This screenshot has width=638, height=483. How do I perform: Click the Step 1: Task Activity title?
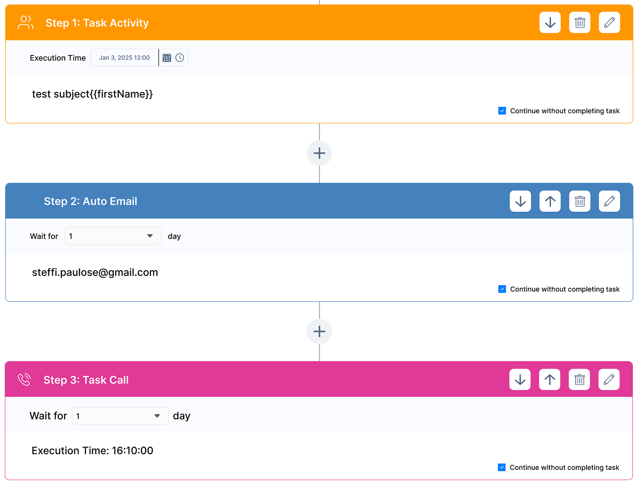click(x=97, y=23)
